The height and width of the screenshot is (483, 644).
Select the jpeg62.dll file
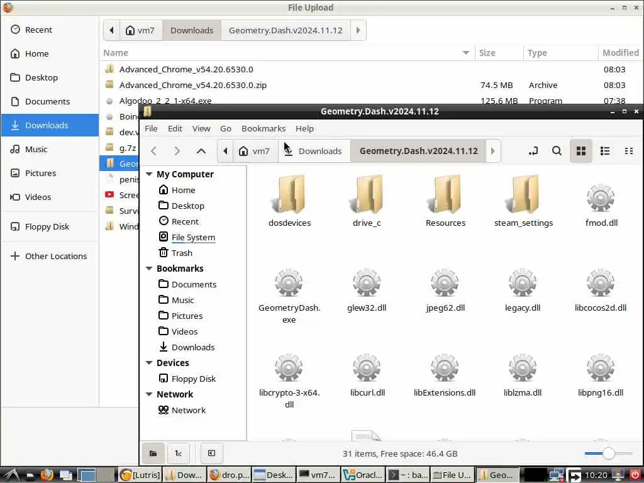(x=445, y=290)
